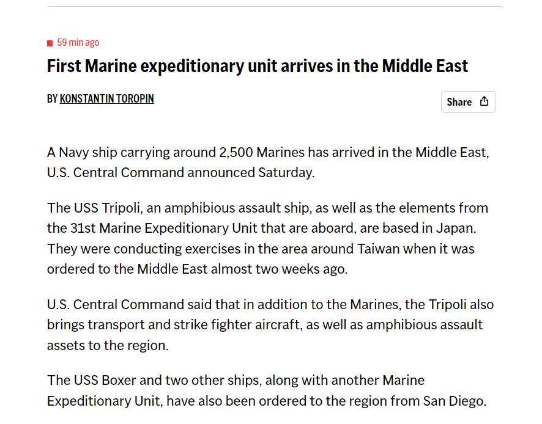This screenshot has height=424, width=542.
Task: Click 'USS Tripoli' in second paragraph
Action: coord(106,208)
